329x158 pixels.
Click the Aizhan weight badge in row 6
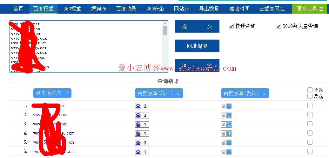[x=226, y=152]
